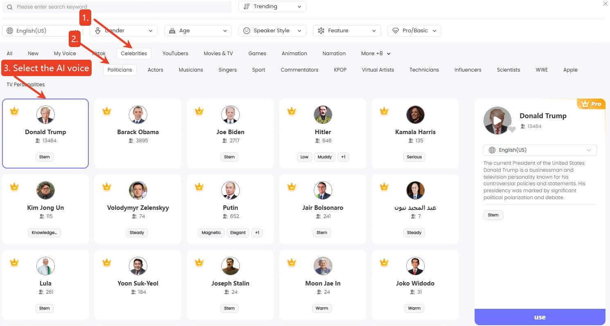Viewport: 610px width, 326px height.
Task: Click the Stern tag in detail panel
Action: pyautogui.click(x=493, y=215)
